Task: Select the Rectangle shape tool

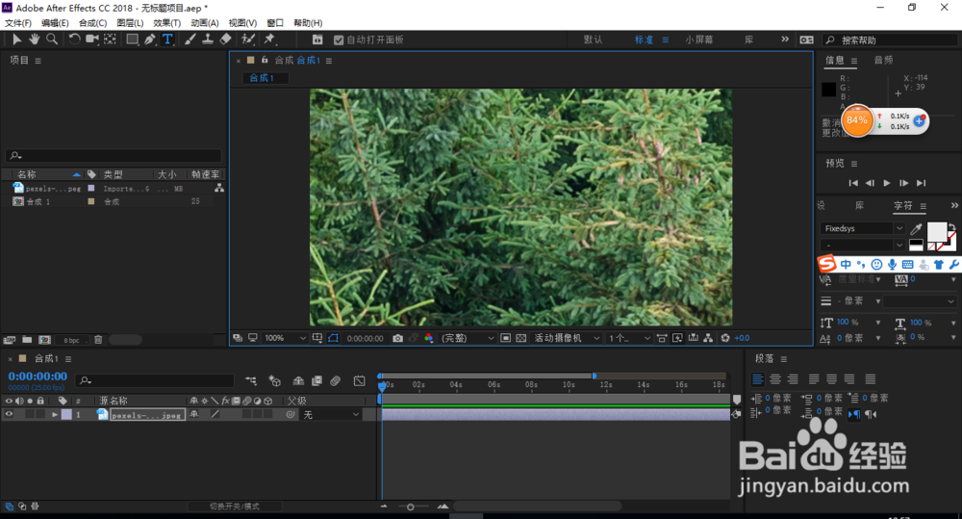Action: point(132,39)
